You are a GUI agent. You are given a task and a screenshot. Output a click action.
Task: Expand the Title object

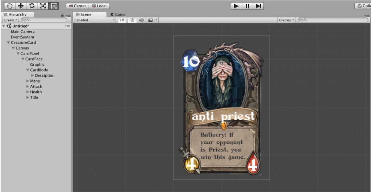(x=28, y=97)
